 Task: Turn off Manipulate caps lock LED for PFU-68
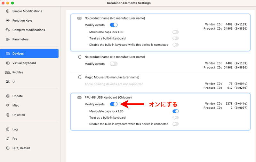point(175,111)
